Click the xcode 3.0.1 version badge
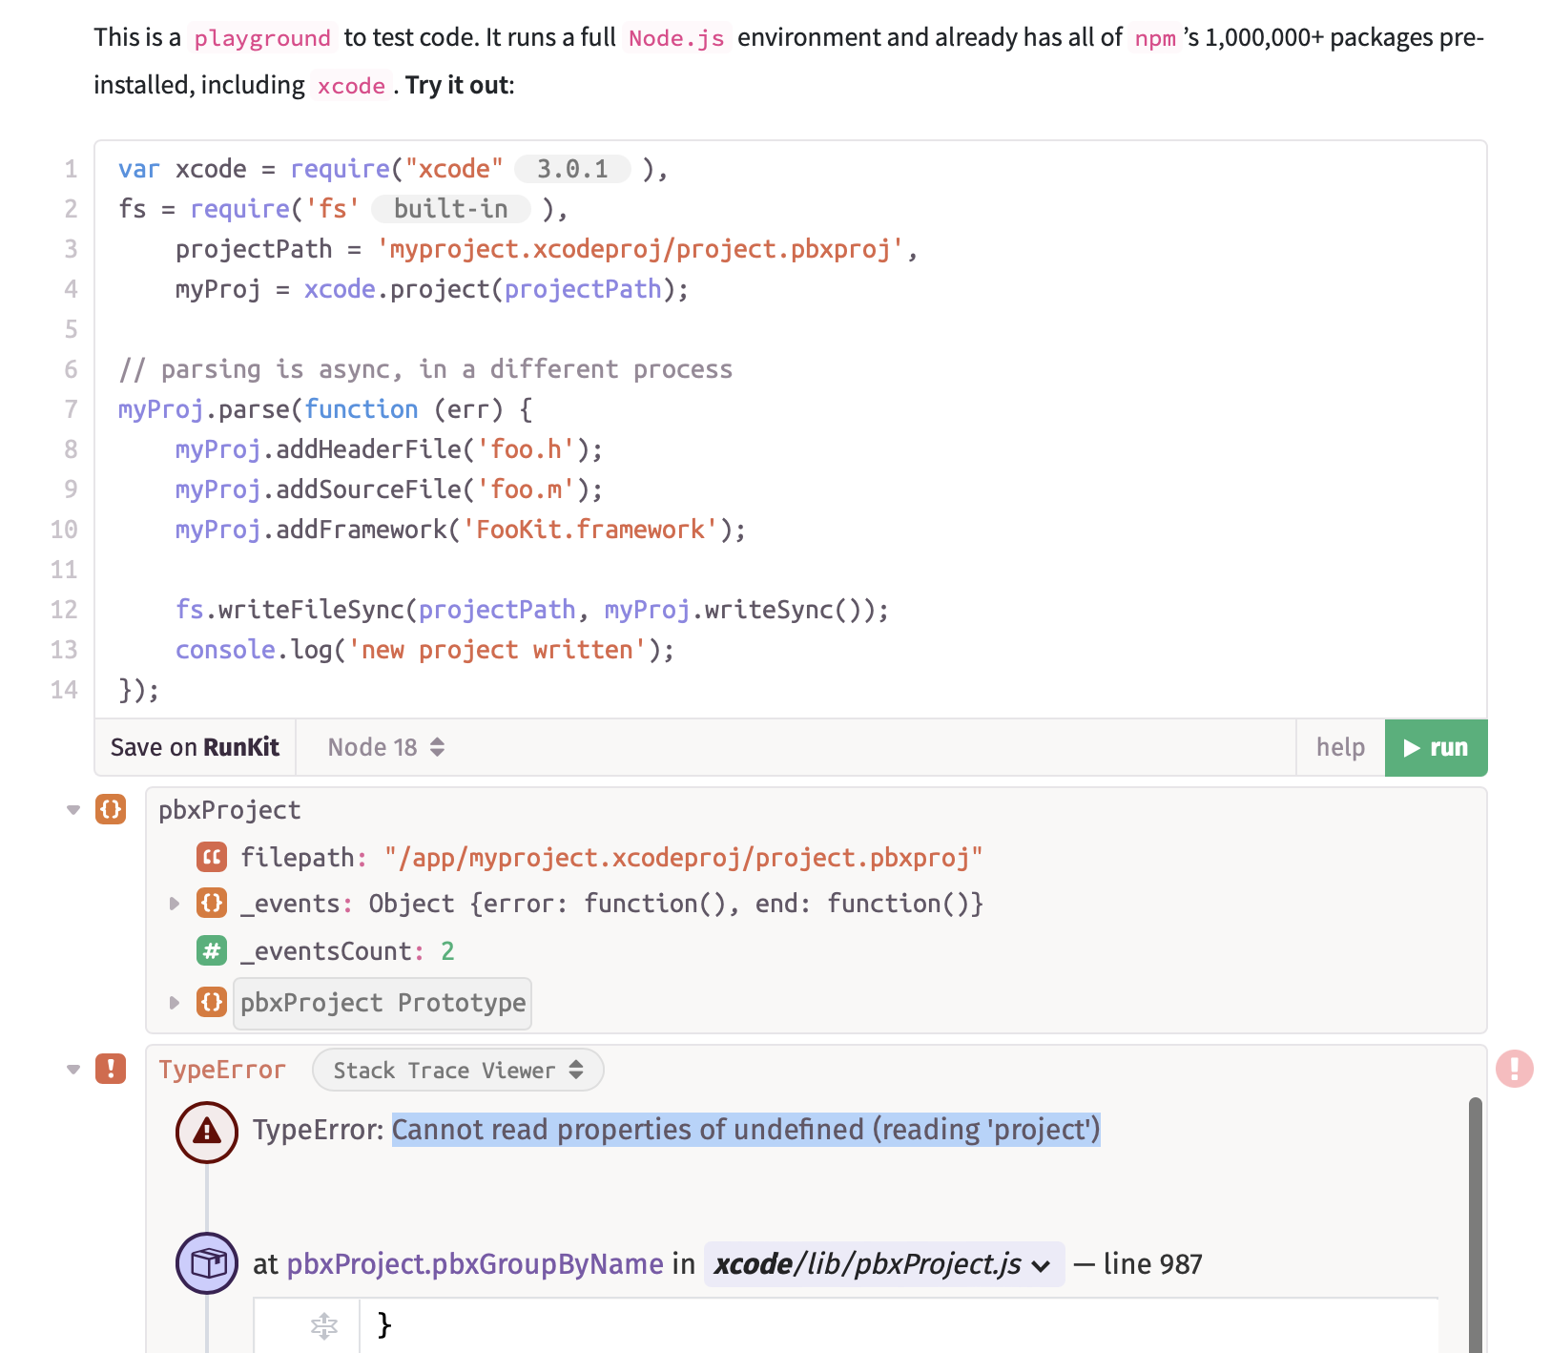Image resolution: width=1551 pixels, height=1353 pixels. 572,169
